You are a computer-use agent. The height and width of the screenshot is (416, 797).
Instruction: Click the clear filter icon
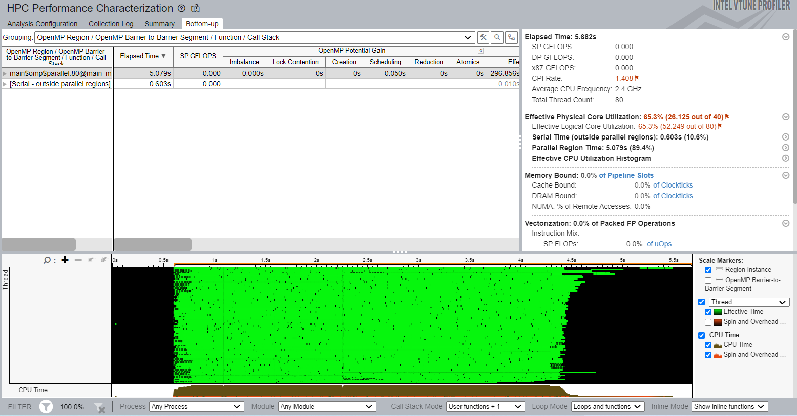(x=100, y=407)
